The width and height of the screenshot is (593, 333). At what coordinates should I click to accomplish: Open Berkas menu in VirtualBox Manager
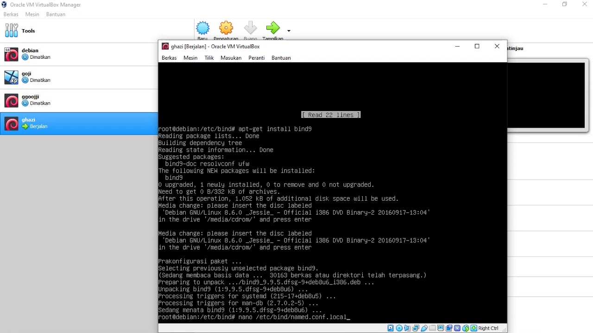pyautogui.click(x=11, y=14)
